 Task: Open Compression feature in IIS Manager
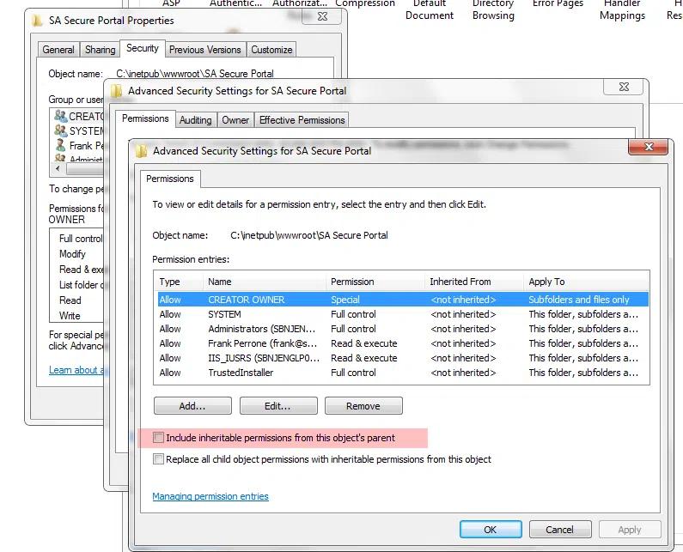365,3
